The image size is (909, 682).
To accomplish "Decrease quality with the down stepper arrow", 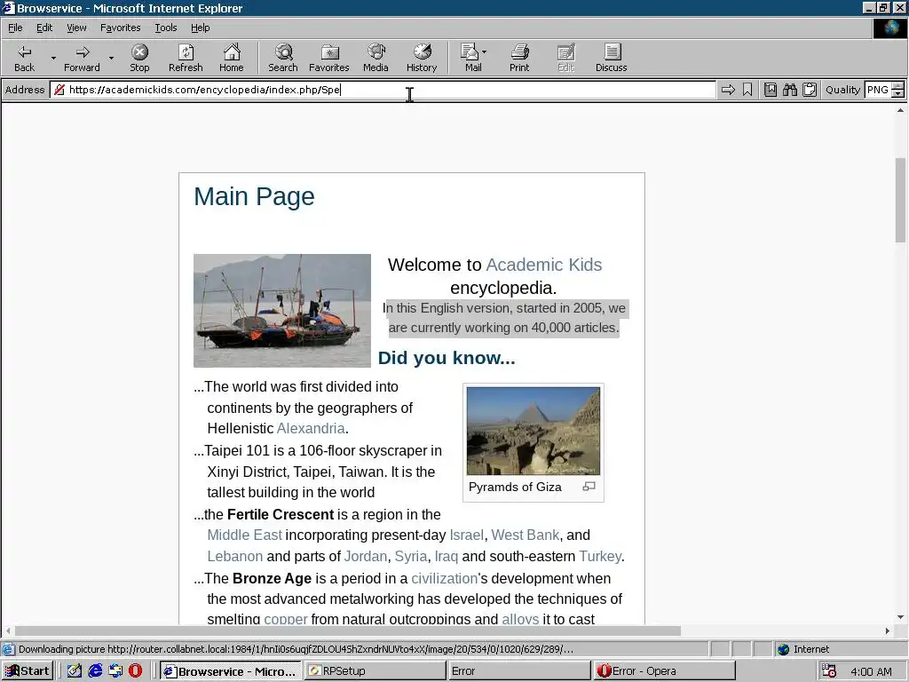I will point(898,93).
